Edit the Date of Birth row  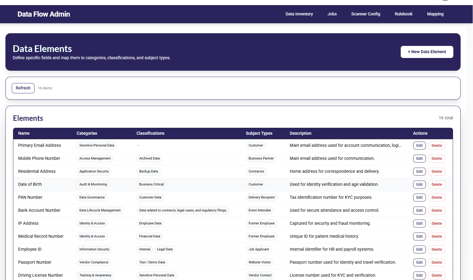419,185
